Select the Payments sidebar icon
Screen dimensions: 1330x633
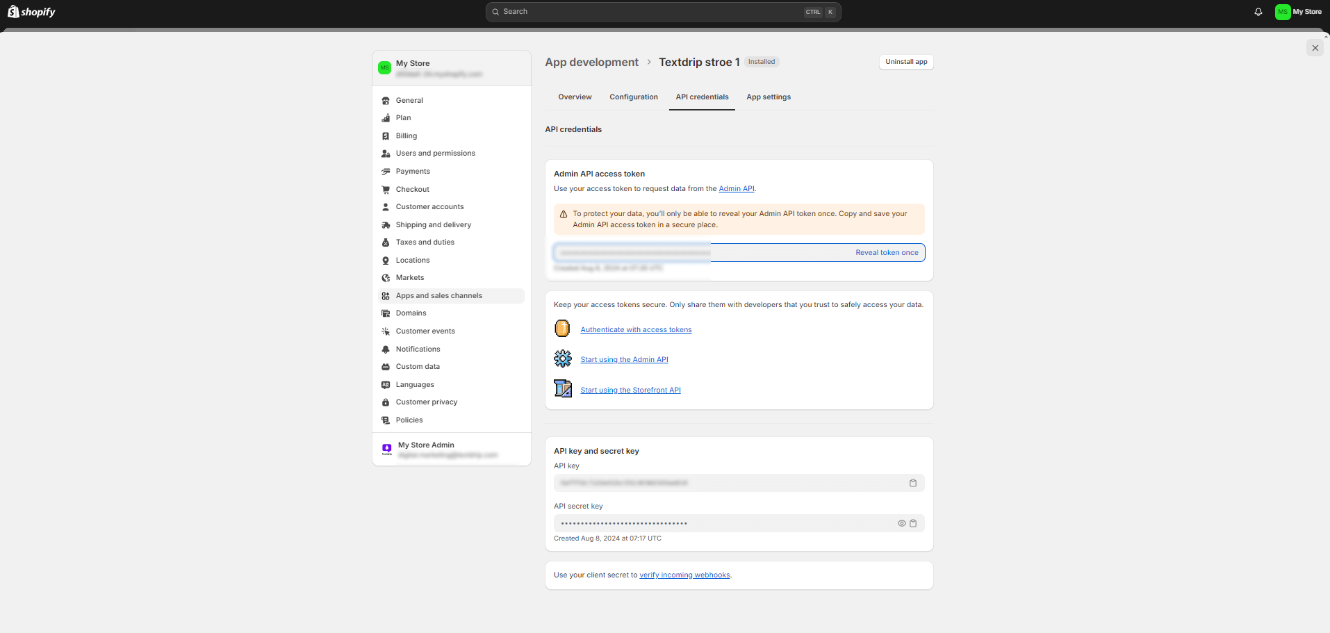[x=386, y=171]
